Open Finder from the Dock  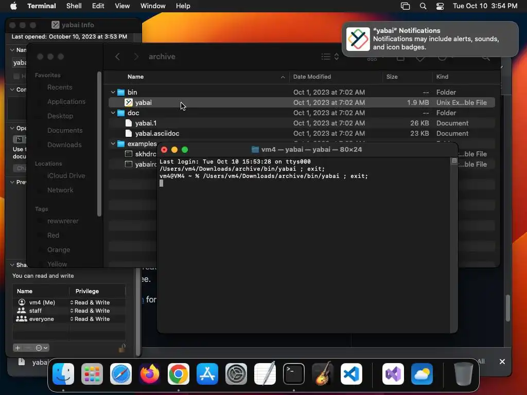click(63, 374)
